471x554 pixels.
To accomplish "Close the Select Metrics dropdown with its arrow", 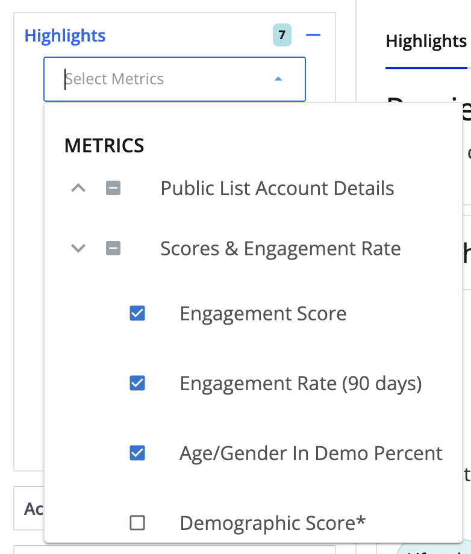I will pos(278,79).
